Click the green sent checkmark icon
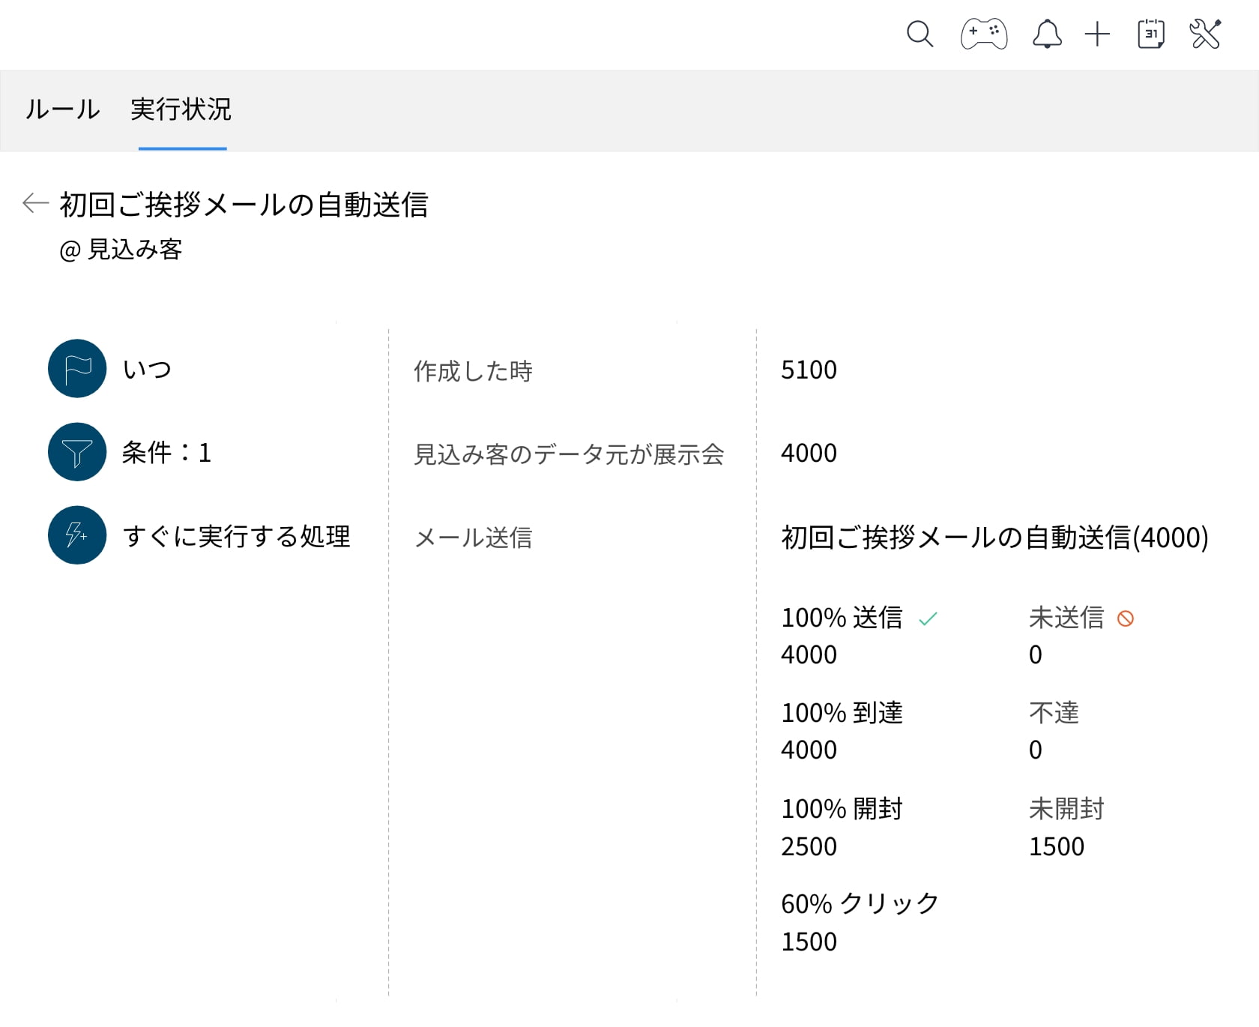This screenshot has width=1259, height=1027. coord(928,619)
